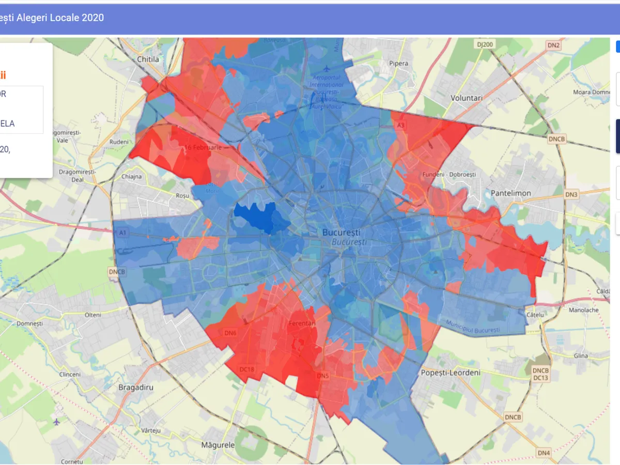Click the Băneasa airport plane icon
Image resolution: width=620 pixels, height=465 pixels.
[327, 68]
